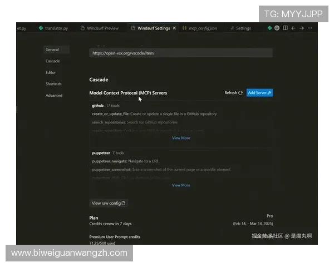Click the Settings tab sliders icon
The height and width of the screenshot is (267, 334).
click(232, 28)
